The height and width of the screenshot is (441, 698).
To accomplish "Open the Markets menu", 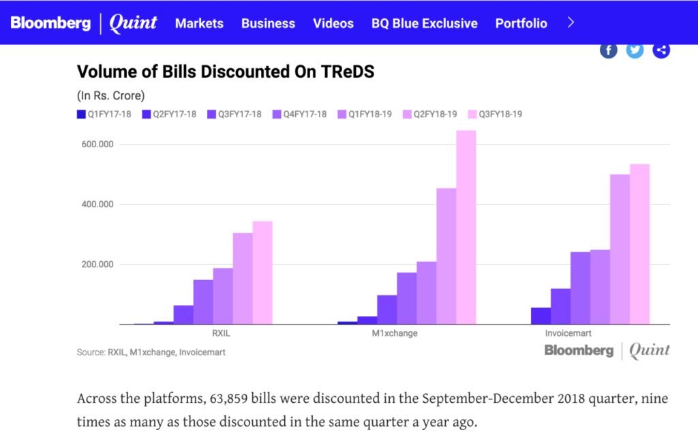I will click(199, 23).
